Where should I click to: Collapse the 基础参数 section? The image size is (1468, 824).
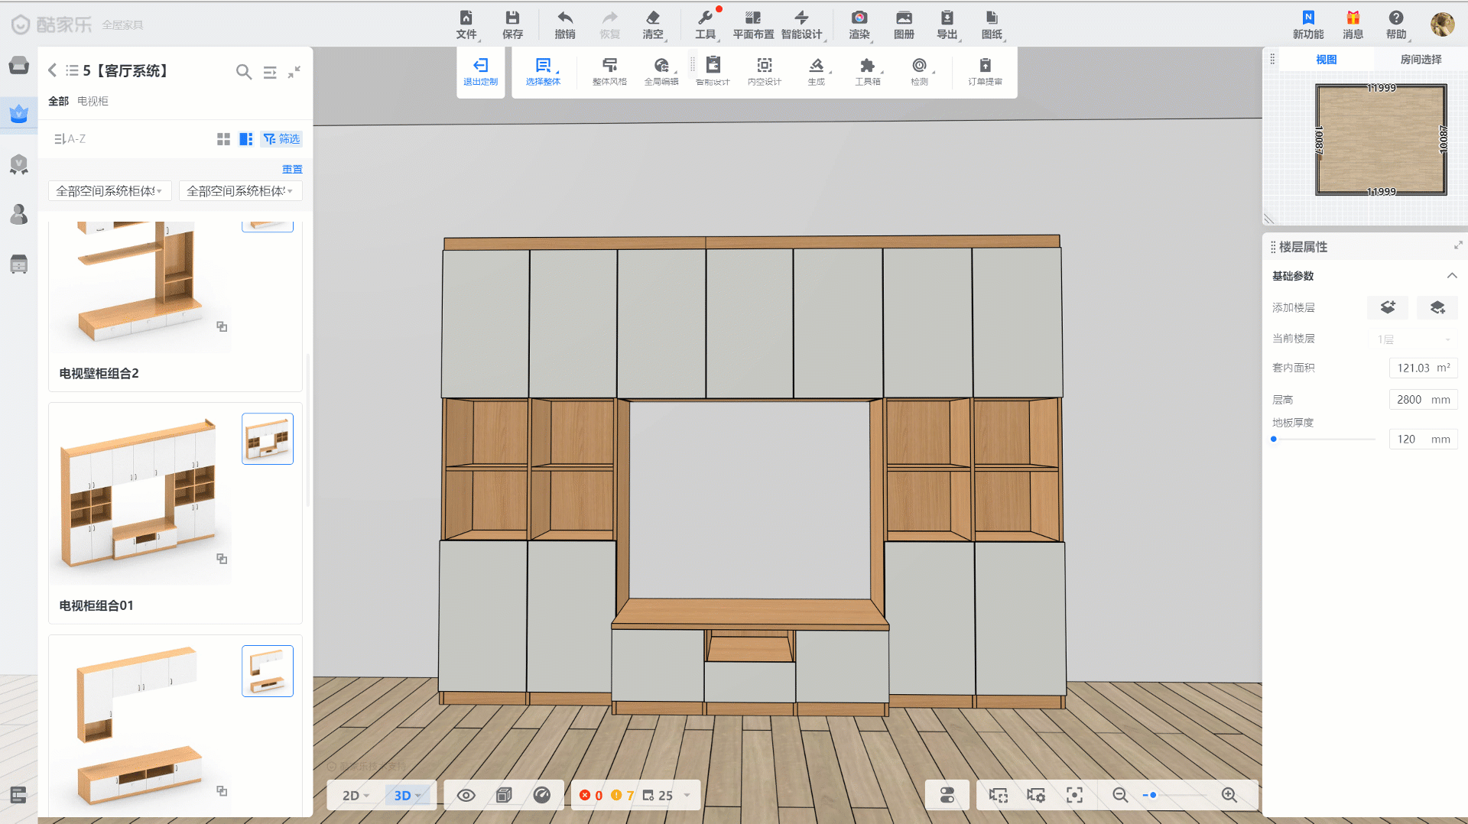click(x=1451, y=276)
